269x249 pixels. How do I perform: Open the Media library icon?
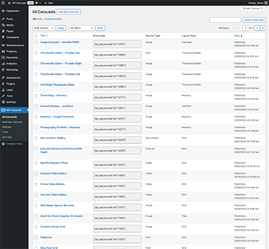(x=3, y=25)
